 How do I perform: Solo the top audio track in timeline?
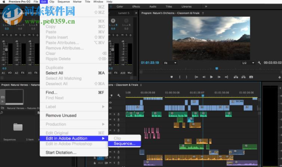pos(114,114)
